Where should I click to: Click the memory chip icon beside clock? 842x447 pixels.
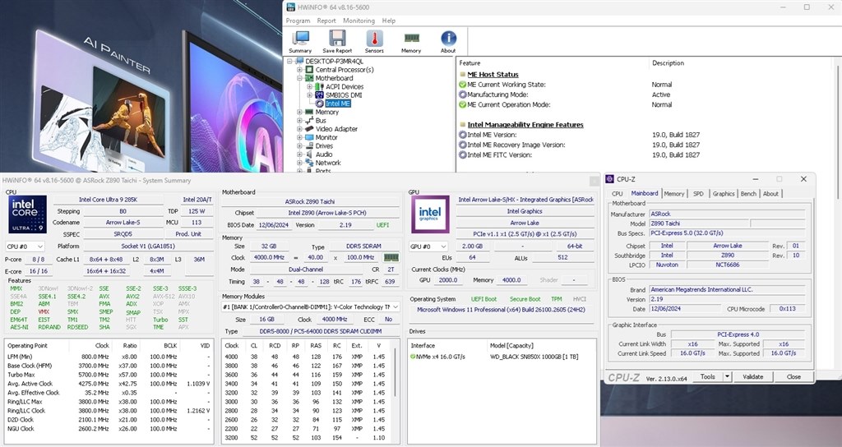tap(391, 257)
